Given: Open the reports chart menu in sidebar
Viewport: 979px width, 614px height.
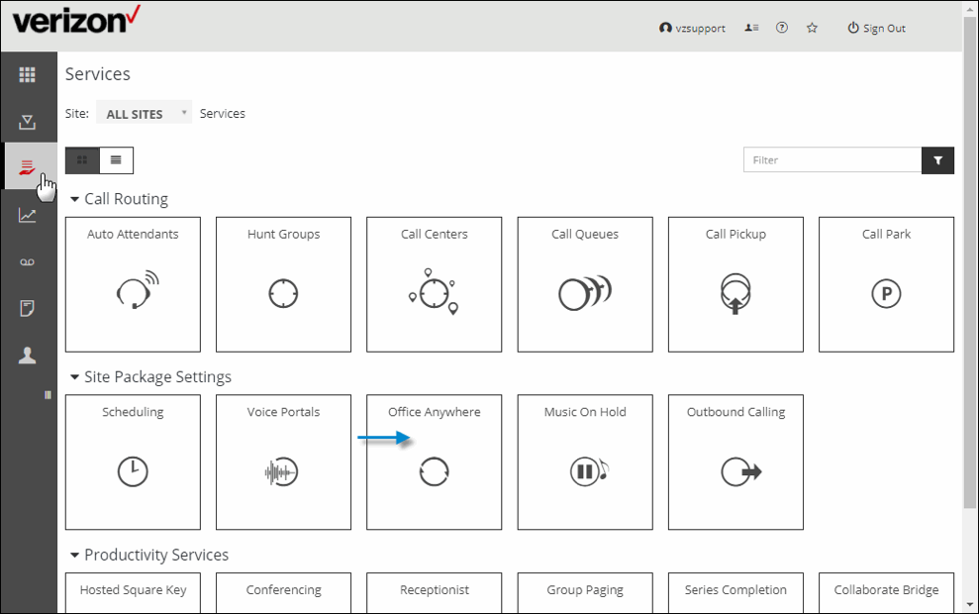Looking at the screenshot, I should pos(28,215).
